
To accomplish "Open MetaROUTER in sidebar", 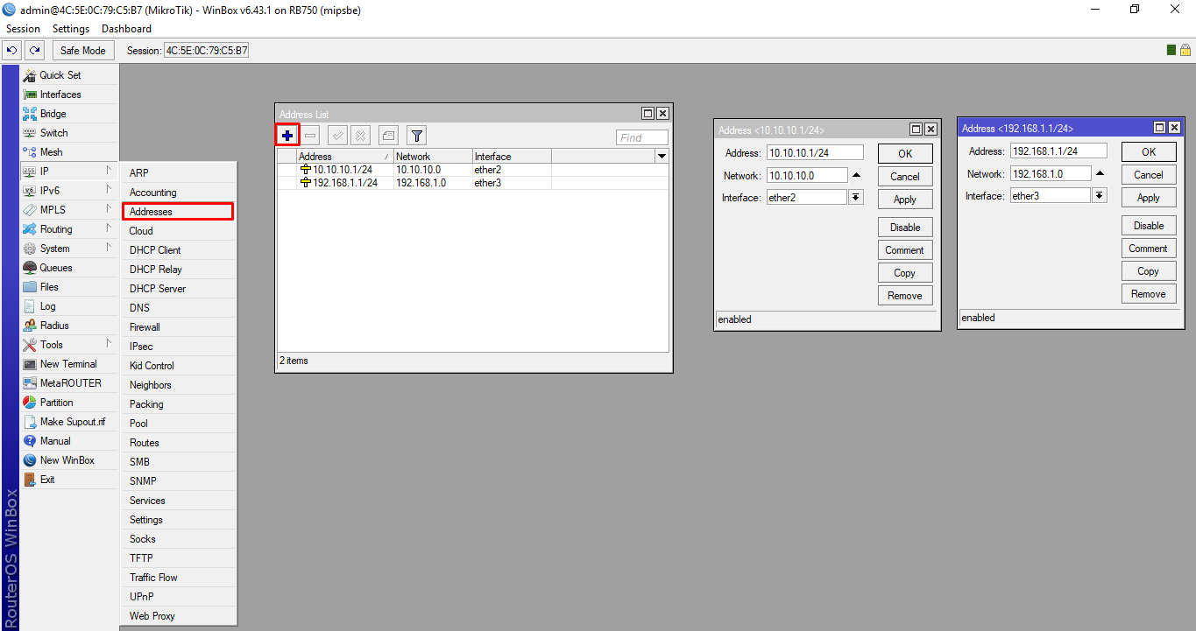I will tap(69, 383).
